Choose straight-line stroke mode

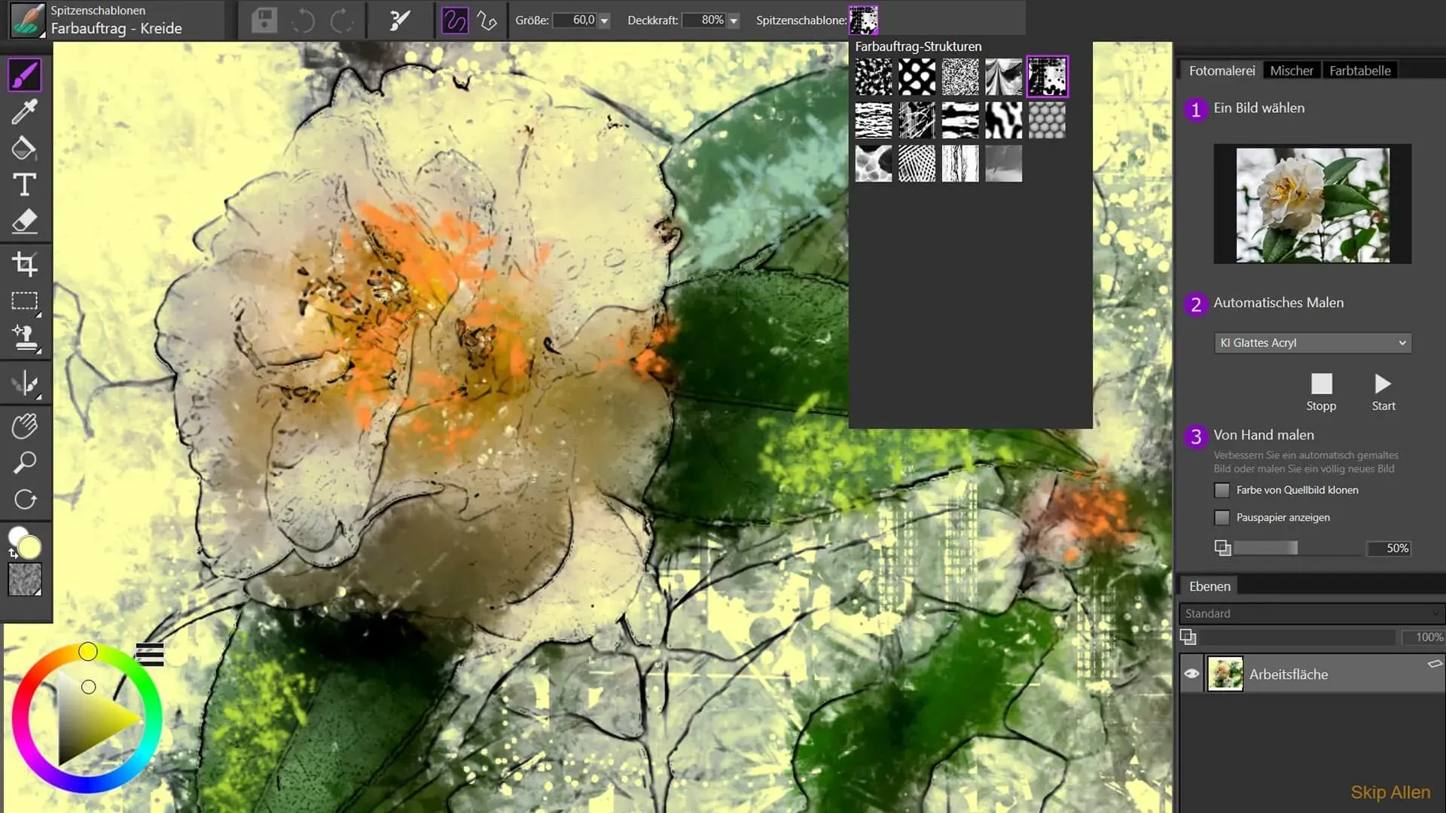pos(487,20)
